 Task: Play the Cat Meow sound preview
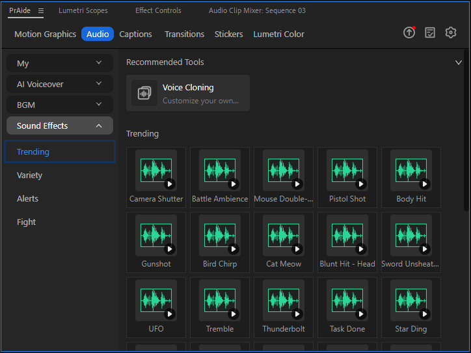pyautogui.click(x=297, y=249)
